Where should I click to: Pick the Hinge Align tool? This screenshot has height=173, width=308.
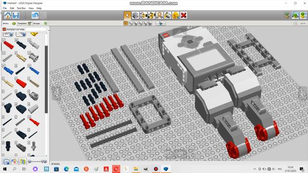pos(152,15)
